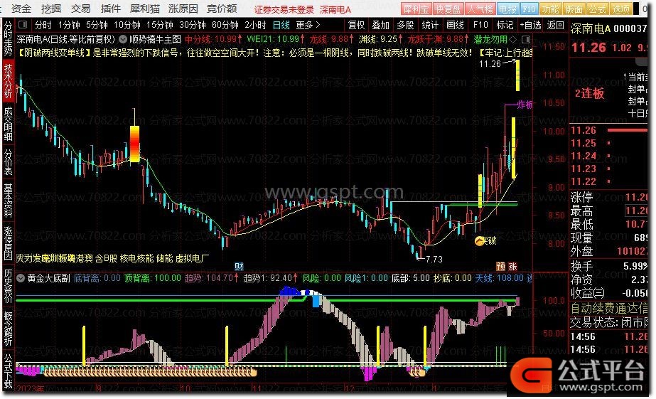Click the 预 marker under the chart
This screenshot has height=399, width=656.
[501, 266]
